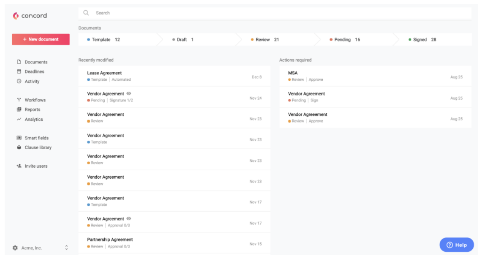This screenshot has width=482, height=259.
Task: Click the Reports icon in sidebar
Action: (19, 109)
